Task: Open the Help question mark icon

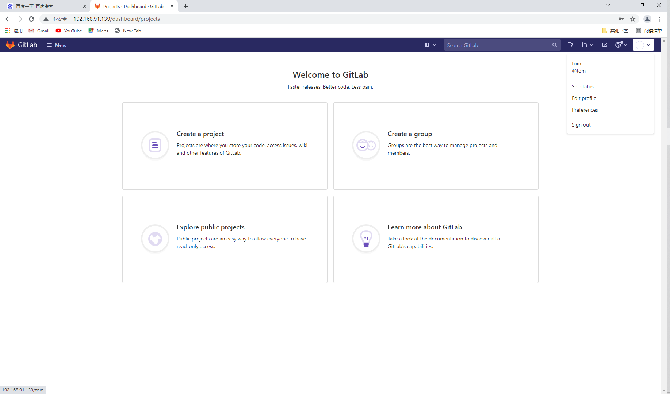Action: click(x=619, y=45)
